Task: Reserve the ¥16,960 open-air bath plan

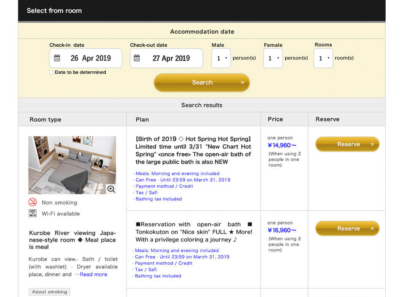Action: click(x=347, y=228)
